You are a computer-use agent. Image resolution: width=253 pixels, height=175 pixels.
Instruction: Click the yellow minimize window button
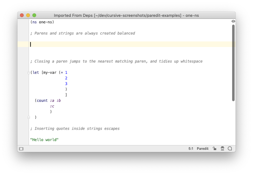click(28, 15)
